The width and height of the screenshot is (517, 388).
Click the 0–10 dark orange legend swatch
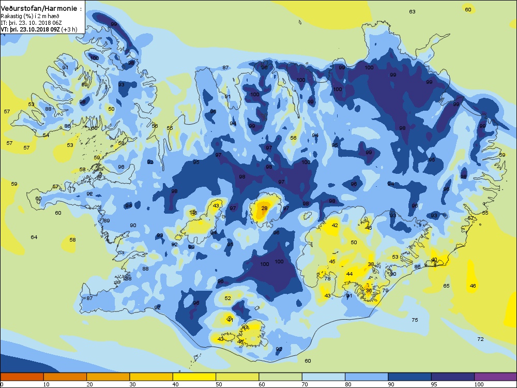point(22,377)
